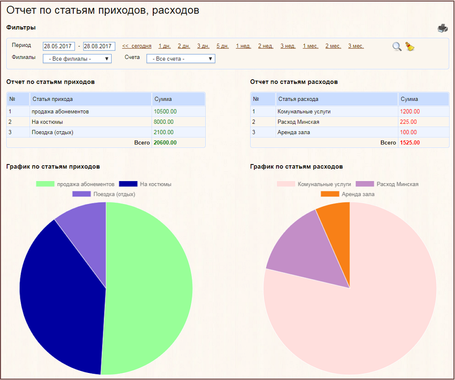The image size is (455, 380).
Task: Set the period to 2 мес.
Action: pos(333,46)
